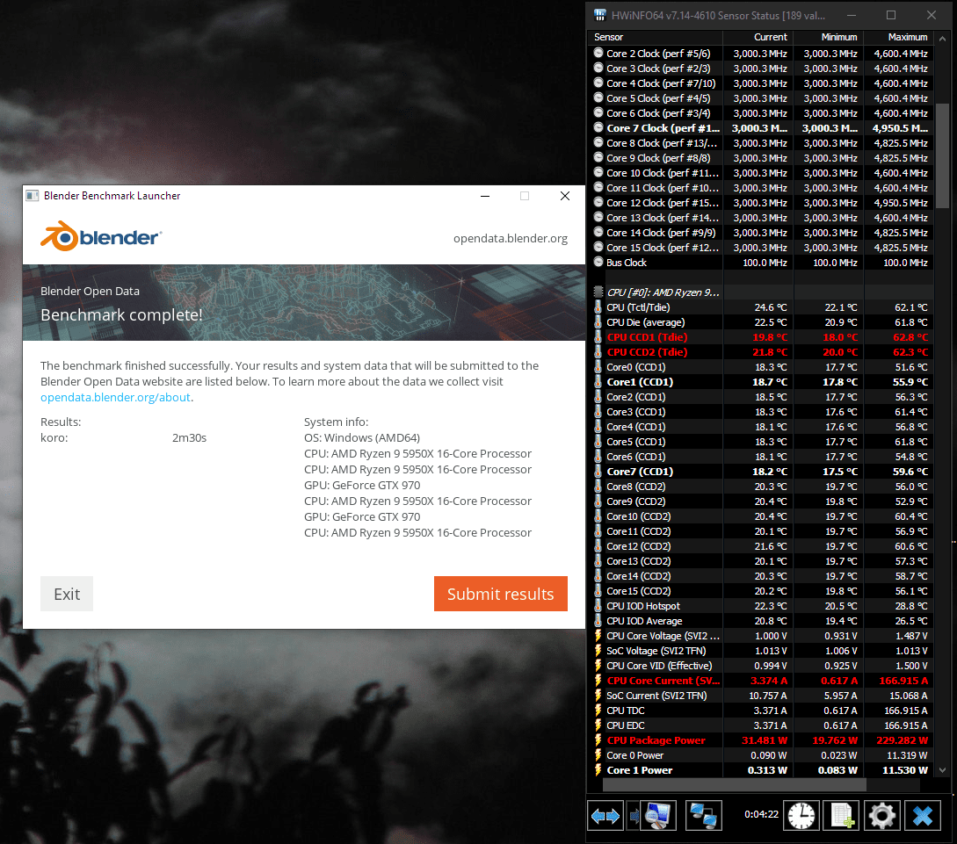Click the Maximum column header
Image resolution: width=957 pixels, height=844 pixels.
coord(898,37)
